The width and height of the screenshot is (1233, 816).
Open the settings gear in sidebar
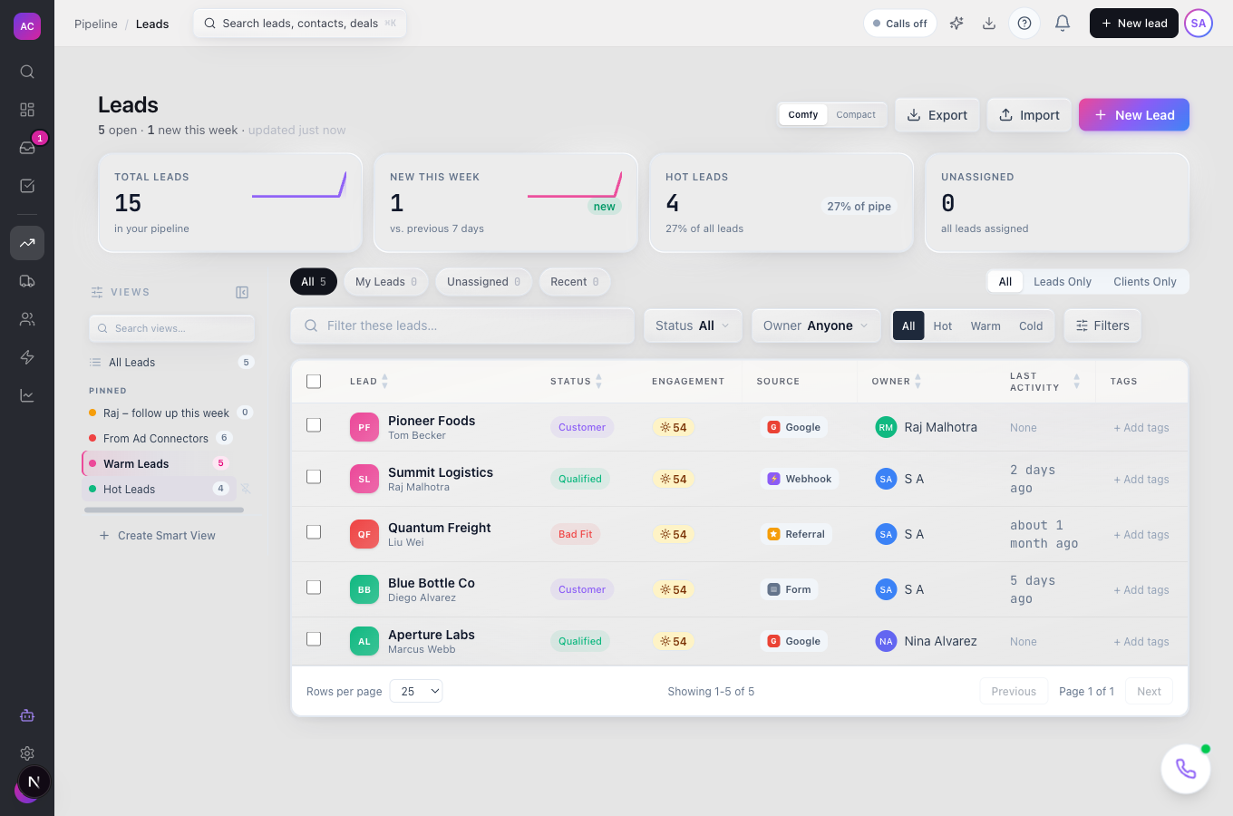tap(27, 753)
